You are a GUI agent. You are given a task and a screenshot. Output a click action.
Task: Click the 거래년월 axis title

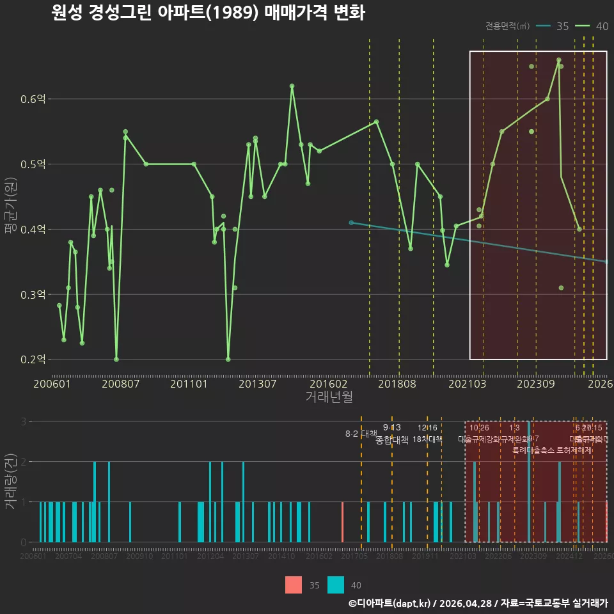329,397
